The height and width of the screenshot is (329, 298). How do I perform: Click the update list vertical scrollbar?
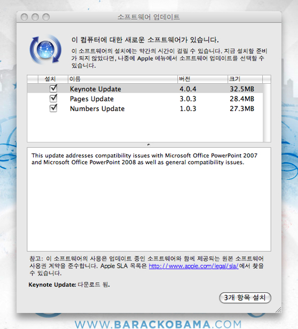tap(266, 113)
